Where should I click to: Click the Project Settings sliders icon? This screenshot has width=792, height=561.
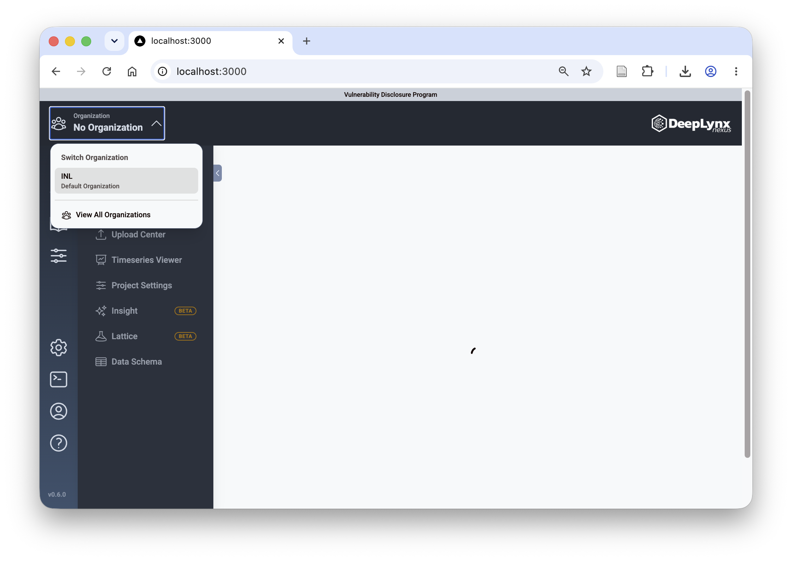(x=101, y=285)
